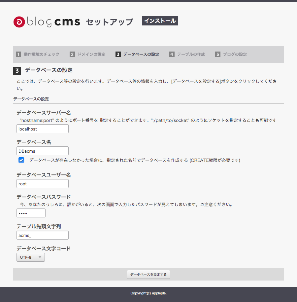Click the acms_ table prefix field
Viewport: 297px width, 302px height.
pyautogui.click(x=42, y=235)
